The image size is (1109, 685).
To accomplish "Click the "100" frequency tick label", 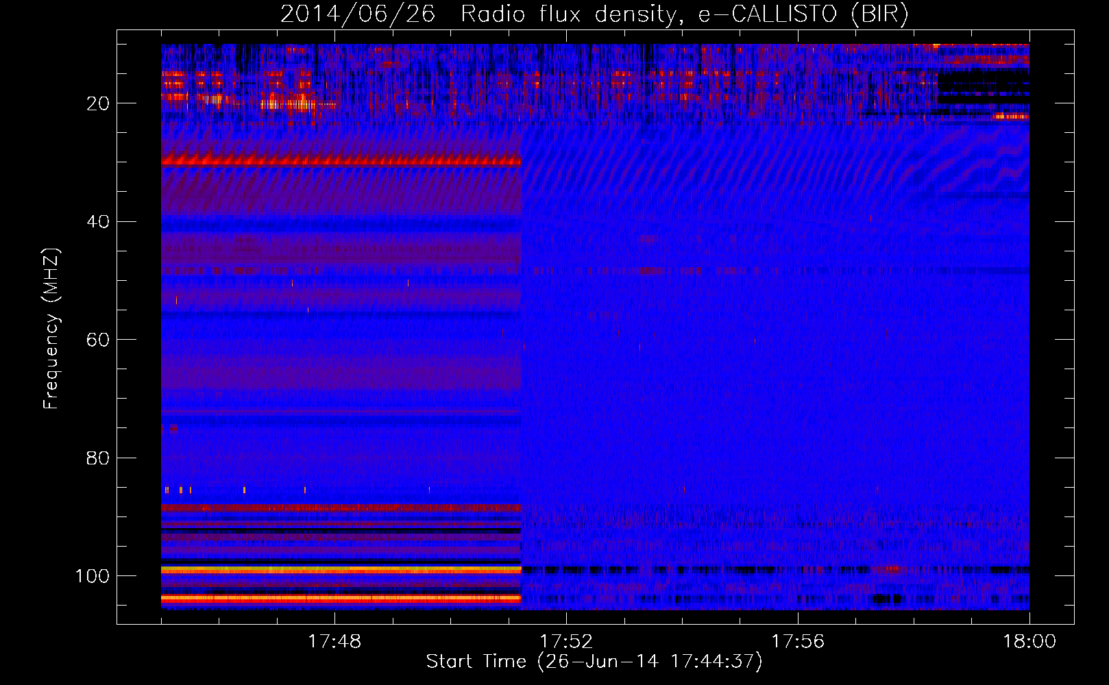I will coord(93,576).
